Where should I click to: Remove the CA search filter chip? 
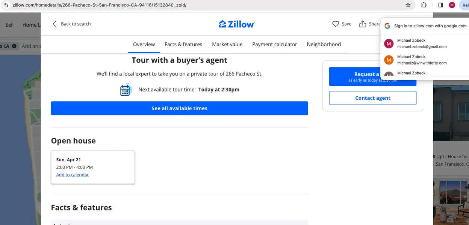click(x=14, y=46)
